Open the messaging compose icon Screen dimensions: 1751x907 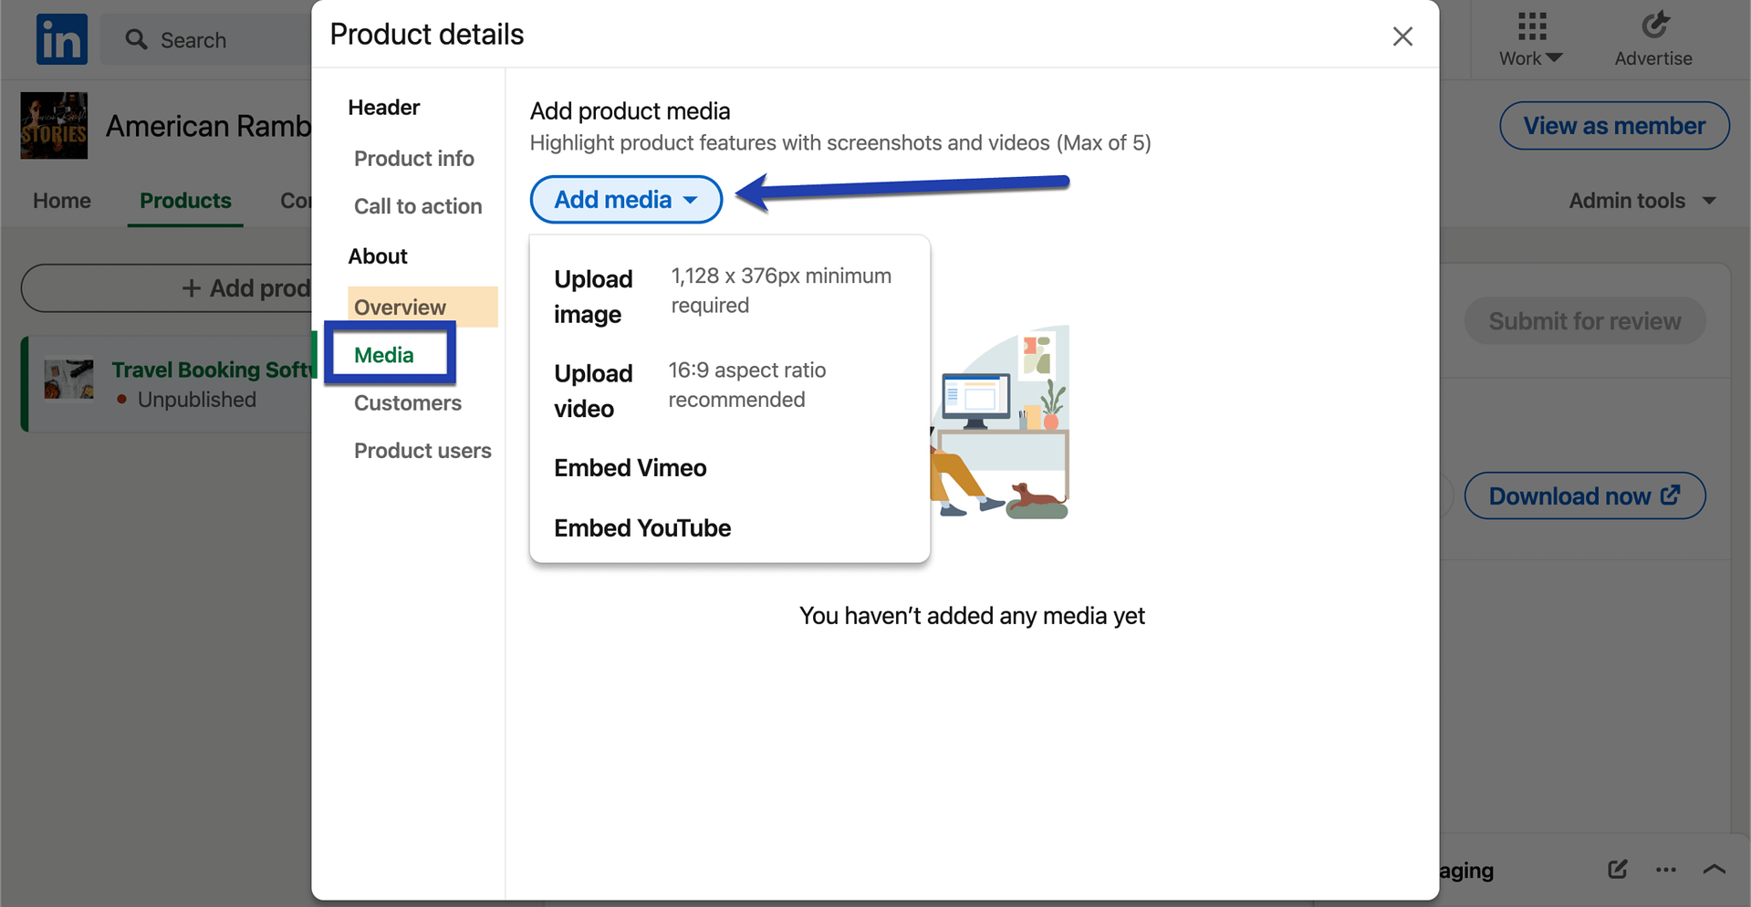click(x=1617, y=870)
